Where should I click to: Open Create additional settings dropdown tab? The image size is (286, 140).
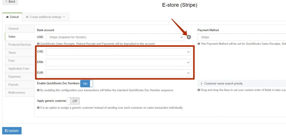coord(46,17)
